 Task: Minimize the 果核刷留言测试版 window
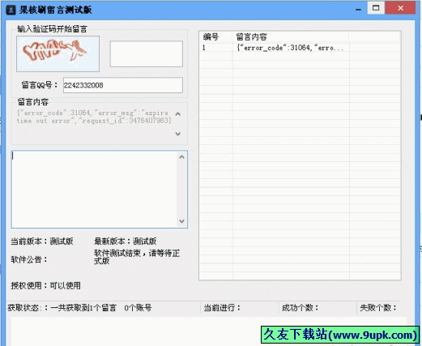click(x=358, y=9)
